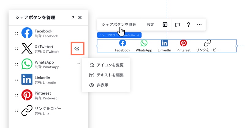The height and width of the screenshot is (128, 245).
Task: Open the layout icon in the floating toolbar
Action: tap(165, 24)
